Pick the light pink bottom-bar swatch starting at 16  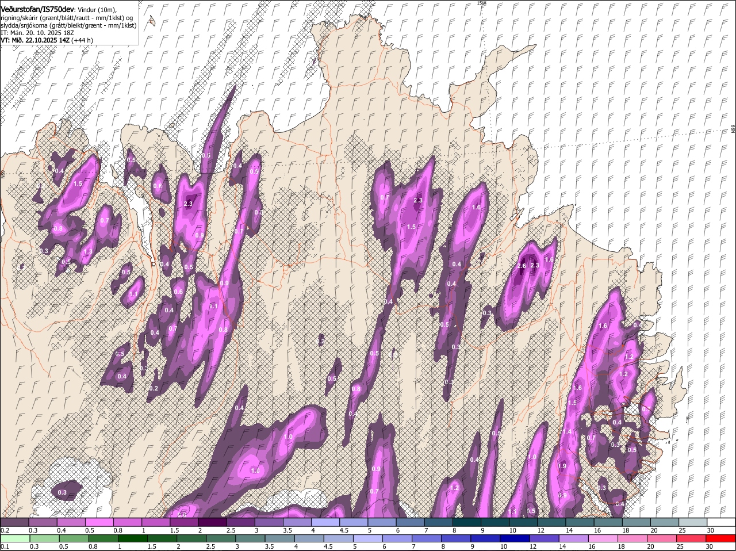point(603,538)
